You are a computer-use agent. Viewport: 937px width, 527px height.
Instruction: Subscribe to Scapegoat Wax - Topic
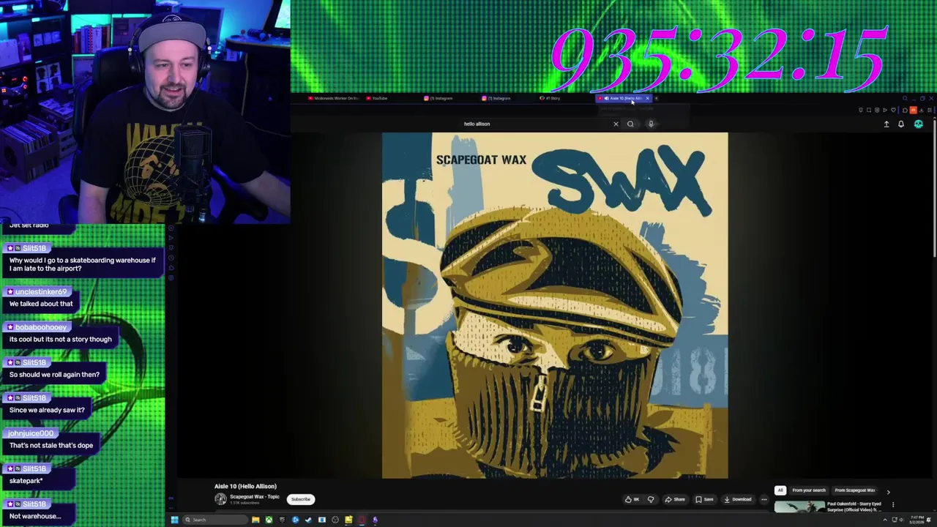tap(301, 499)
